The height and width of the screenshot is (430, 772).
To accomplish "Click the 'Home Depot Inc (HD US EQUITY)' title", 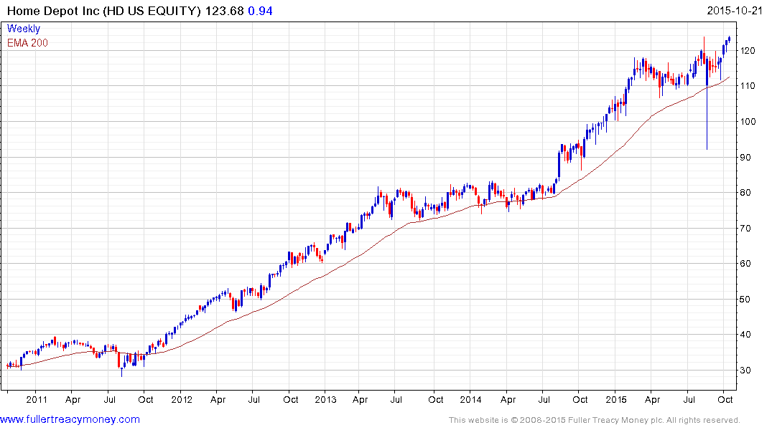I will click(x=104, y=11).
